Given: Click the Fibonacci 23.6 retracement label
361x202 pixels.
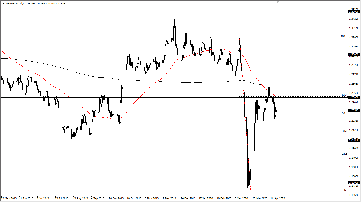Looking at the screenshot, I should tap(345, 154).
